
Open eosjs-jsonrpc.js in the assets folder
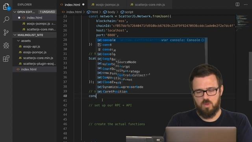[x=35, y=52]
